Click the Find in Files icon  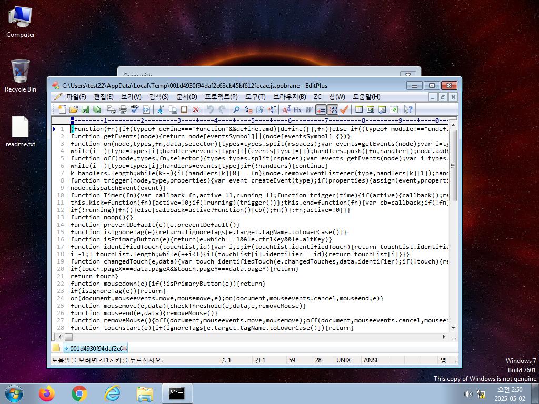tap(260, 109)
